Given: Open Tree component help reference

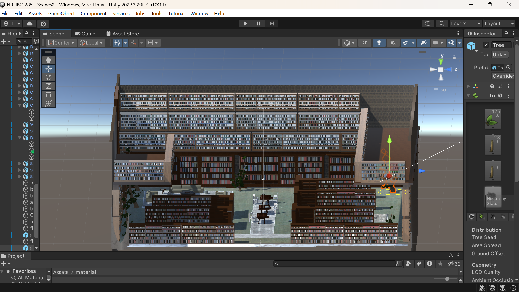Looking at the screenshot, I should (x=500, y=95).
